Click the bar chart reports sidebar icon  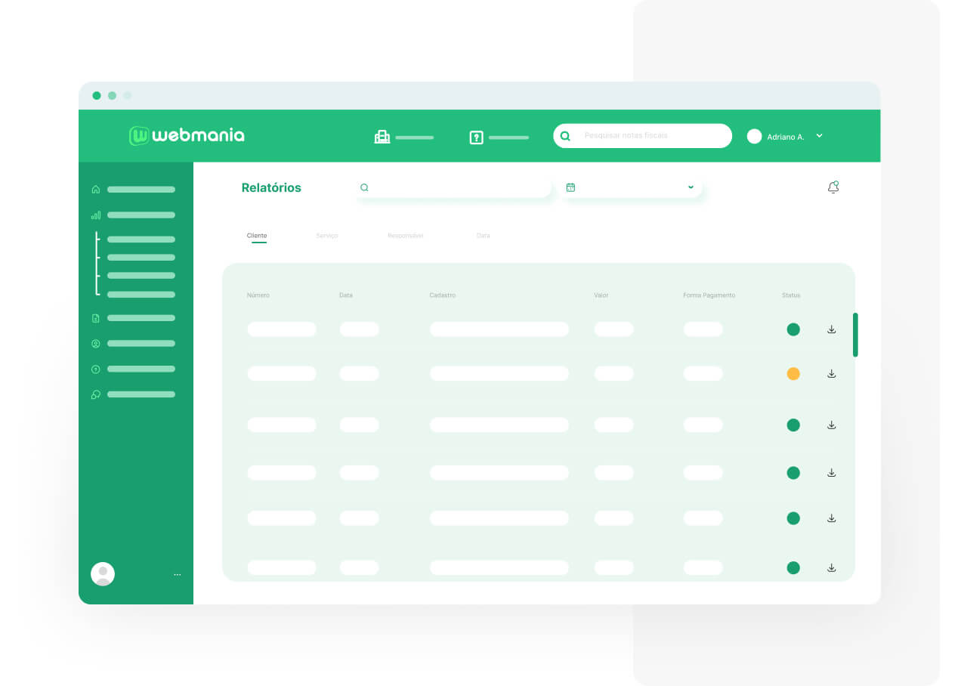coord(95,215)
